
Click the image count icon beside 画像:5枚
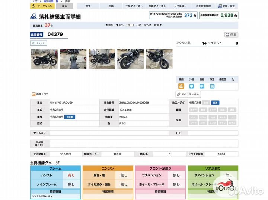coord(33,94)
